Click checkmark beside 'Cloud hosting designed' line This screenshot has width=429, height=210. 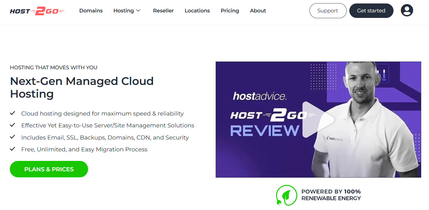point(12,113)
